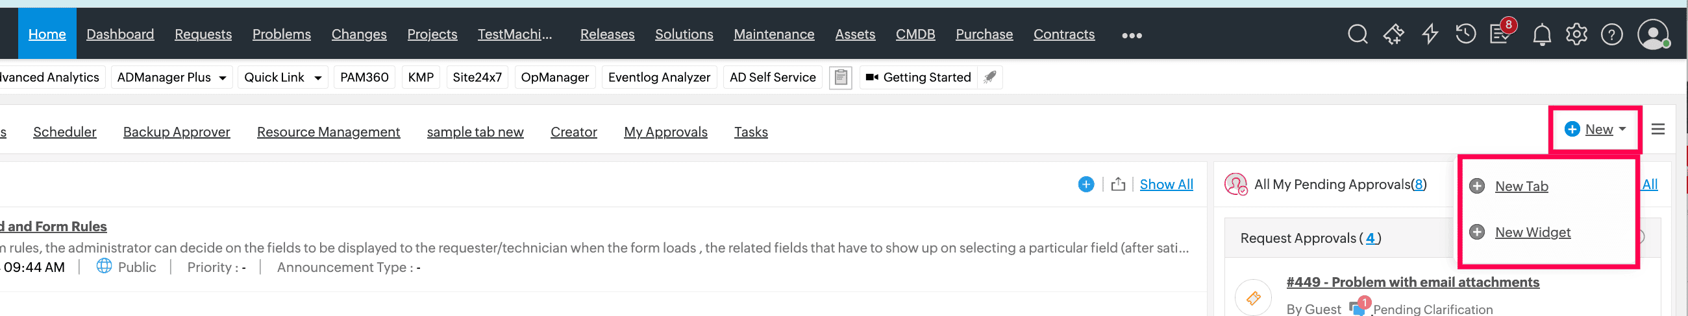Open the pending tasks icon with badge 8

click(x=1500, y=34)
